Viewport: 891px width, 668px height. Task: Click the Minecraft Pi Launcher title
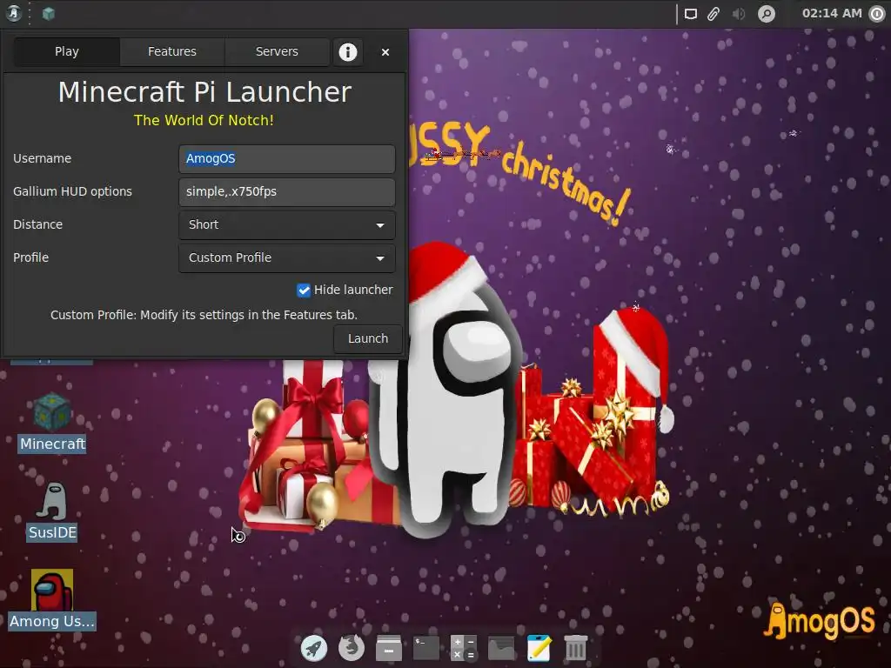point(204,92)
